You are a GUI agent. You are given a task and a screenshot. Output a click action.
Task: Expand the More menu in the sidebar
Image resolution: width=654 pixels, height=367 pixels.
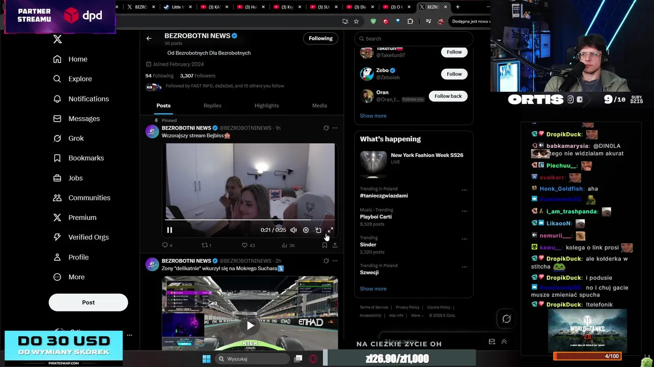(69, 277)
